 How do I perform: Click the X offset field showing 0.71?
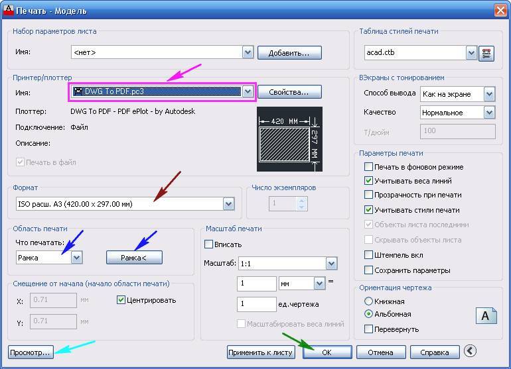(x=54, y=300)
